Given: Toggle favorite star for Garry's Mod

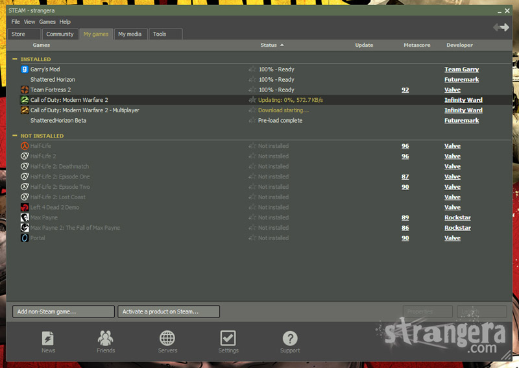Looking at the screenshot, I should pos(252,69).
